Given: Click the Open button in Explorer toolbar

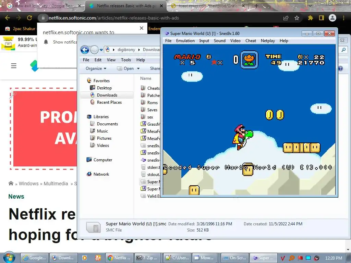Looking at the screenshot, I should (125, 68).
